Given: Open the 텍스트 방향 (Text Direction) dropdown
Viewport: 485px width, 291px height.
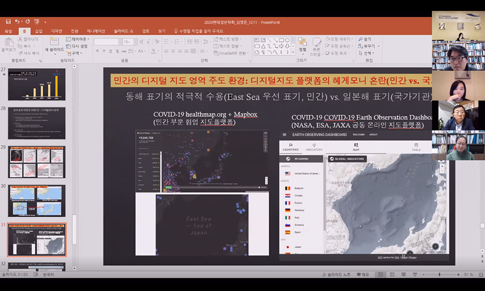Looking at the screenshot, I should click(227, 39).
